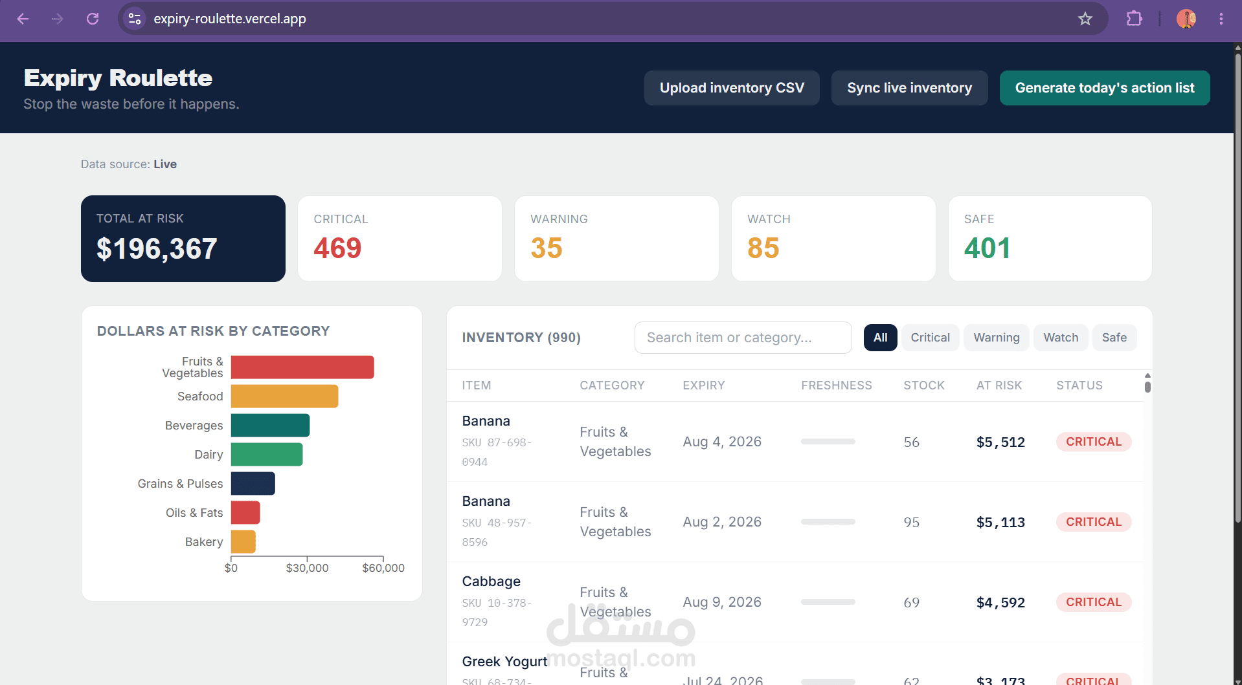1242x685 pixels.
Task: Click the STOCK column header
Action: click(x=924, y=386)
